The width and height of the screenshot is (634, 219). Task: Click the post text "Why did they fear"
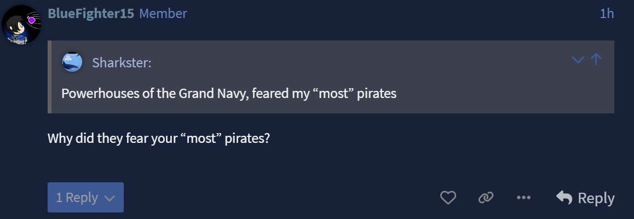point(102,138)
